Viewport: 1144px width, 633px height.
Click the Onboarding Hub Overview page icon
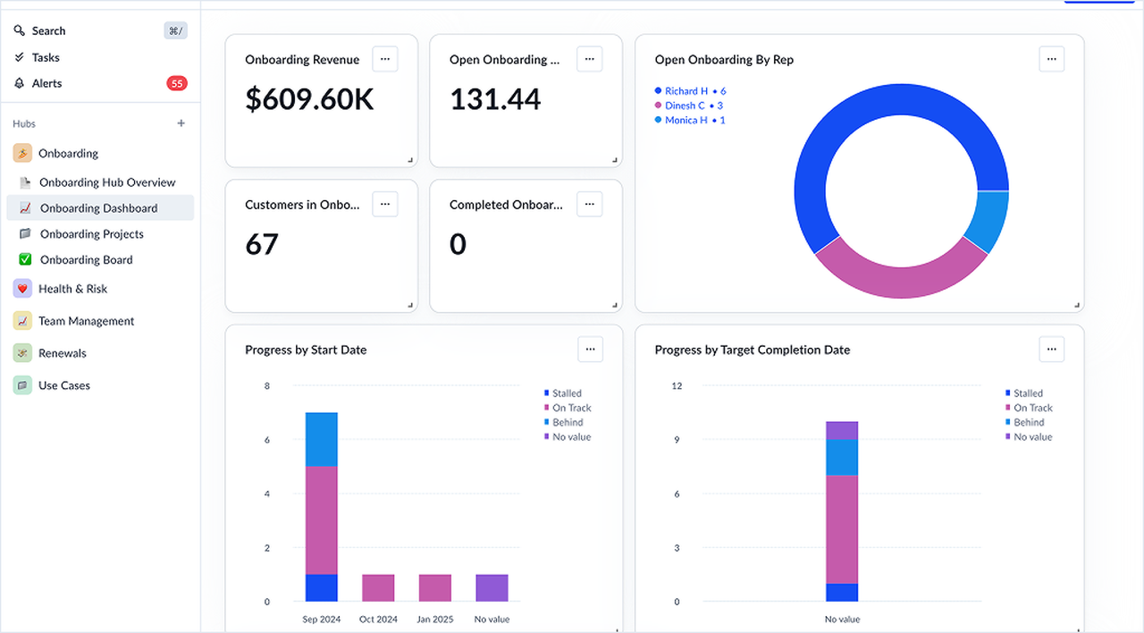pos(25,182)
